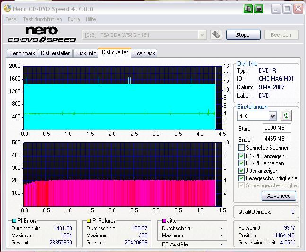Switch to Benchmark tab
The image size is (306, 252).
click(x=22, y=53)
